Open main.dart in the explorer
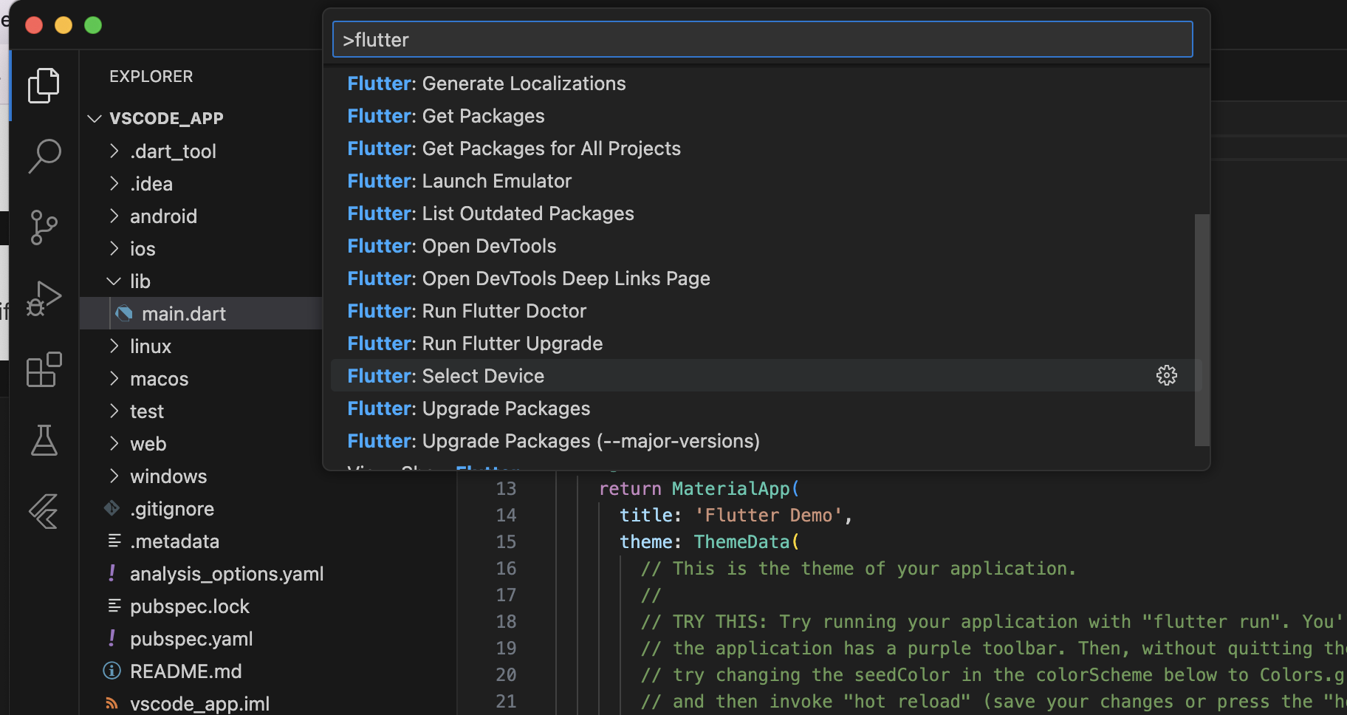1347x715 pixels. coord(201,314)
